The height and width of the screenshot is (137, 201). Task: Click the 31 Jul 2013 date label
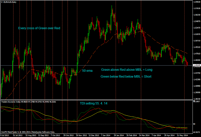pos(18,135)
